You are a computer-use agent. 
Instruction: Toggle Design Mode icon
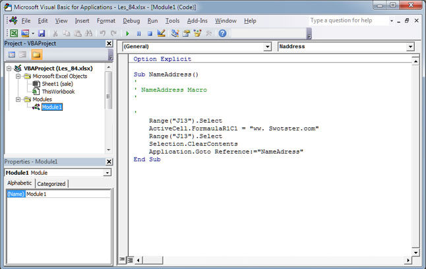(x=161, y=34)
